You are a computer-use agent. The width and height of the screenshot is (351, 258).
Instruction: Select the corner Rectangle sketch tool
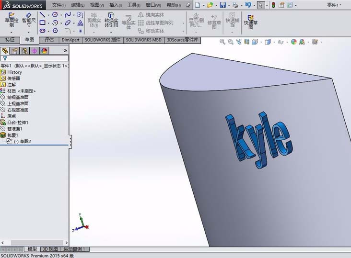(x=42, y=22)
